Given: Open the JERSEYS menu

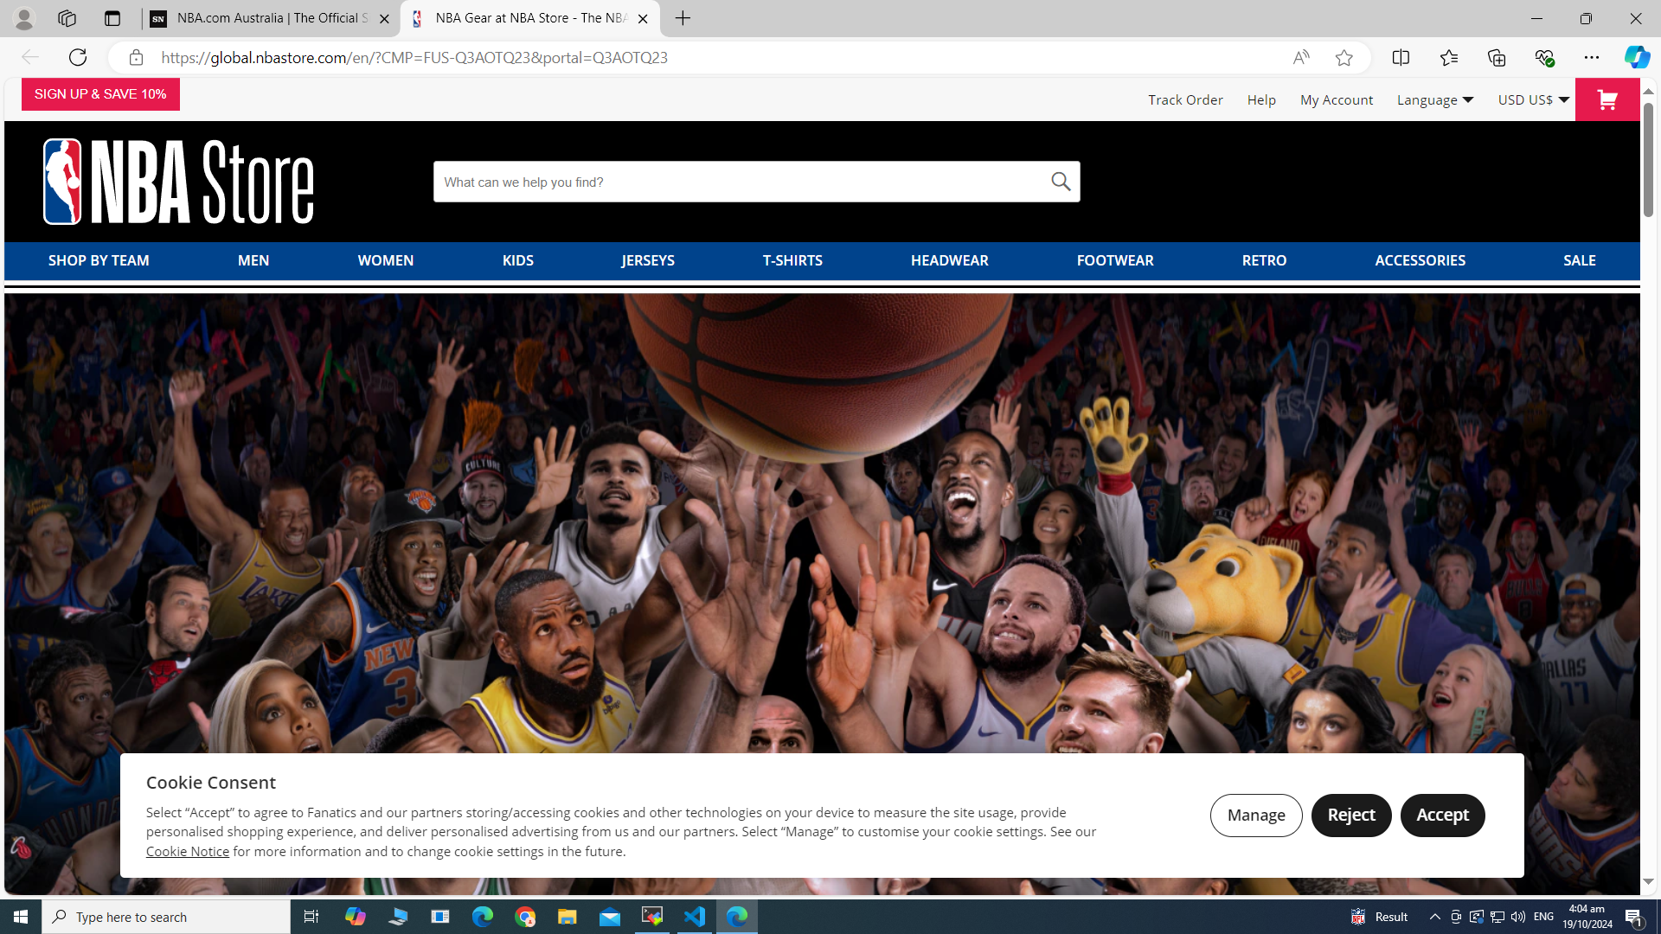Looking at the screenshot, I should pos(647,260).
